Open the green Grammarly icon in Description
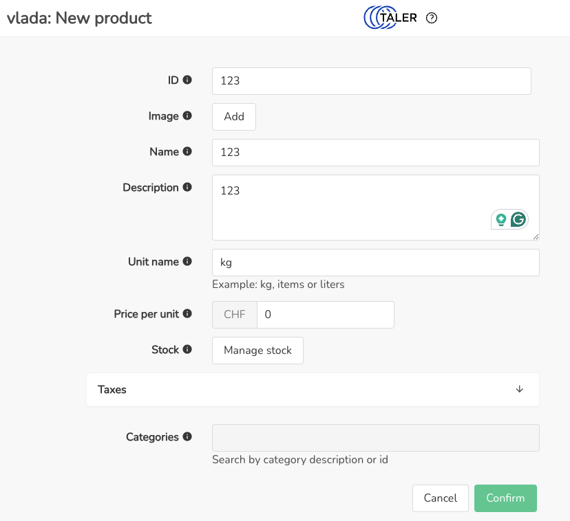Screen dimensions: 570x521 click(518, 219)
